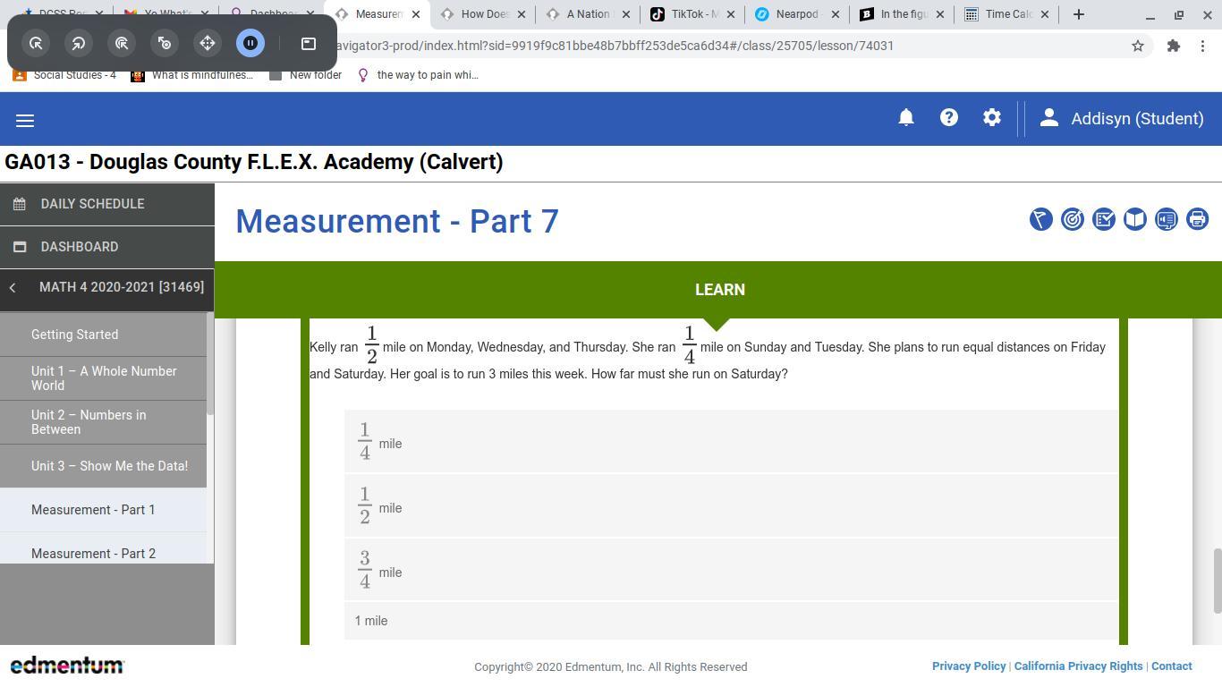The width and height of the screenshot is (1222, 687).
Task: Click the Contact link in footer
Action: 1172,666
